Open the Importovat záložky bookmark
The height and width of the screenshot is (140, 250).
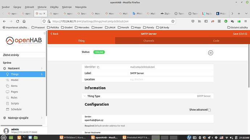16,27
